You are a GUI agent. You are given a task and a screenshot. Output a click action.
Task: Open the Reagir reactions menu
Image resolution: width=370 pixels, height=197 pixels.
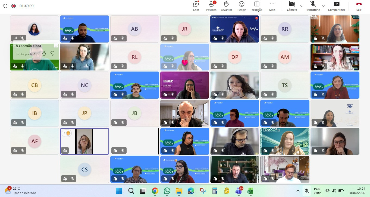tap(241, 6)
